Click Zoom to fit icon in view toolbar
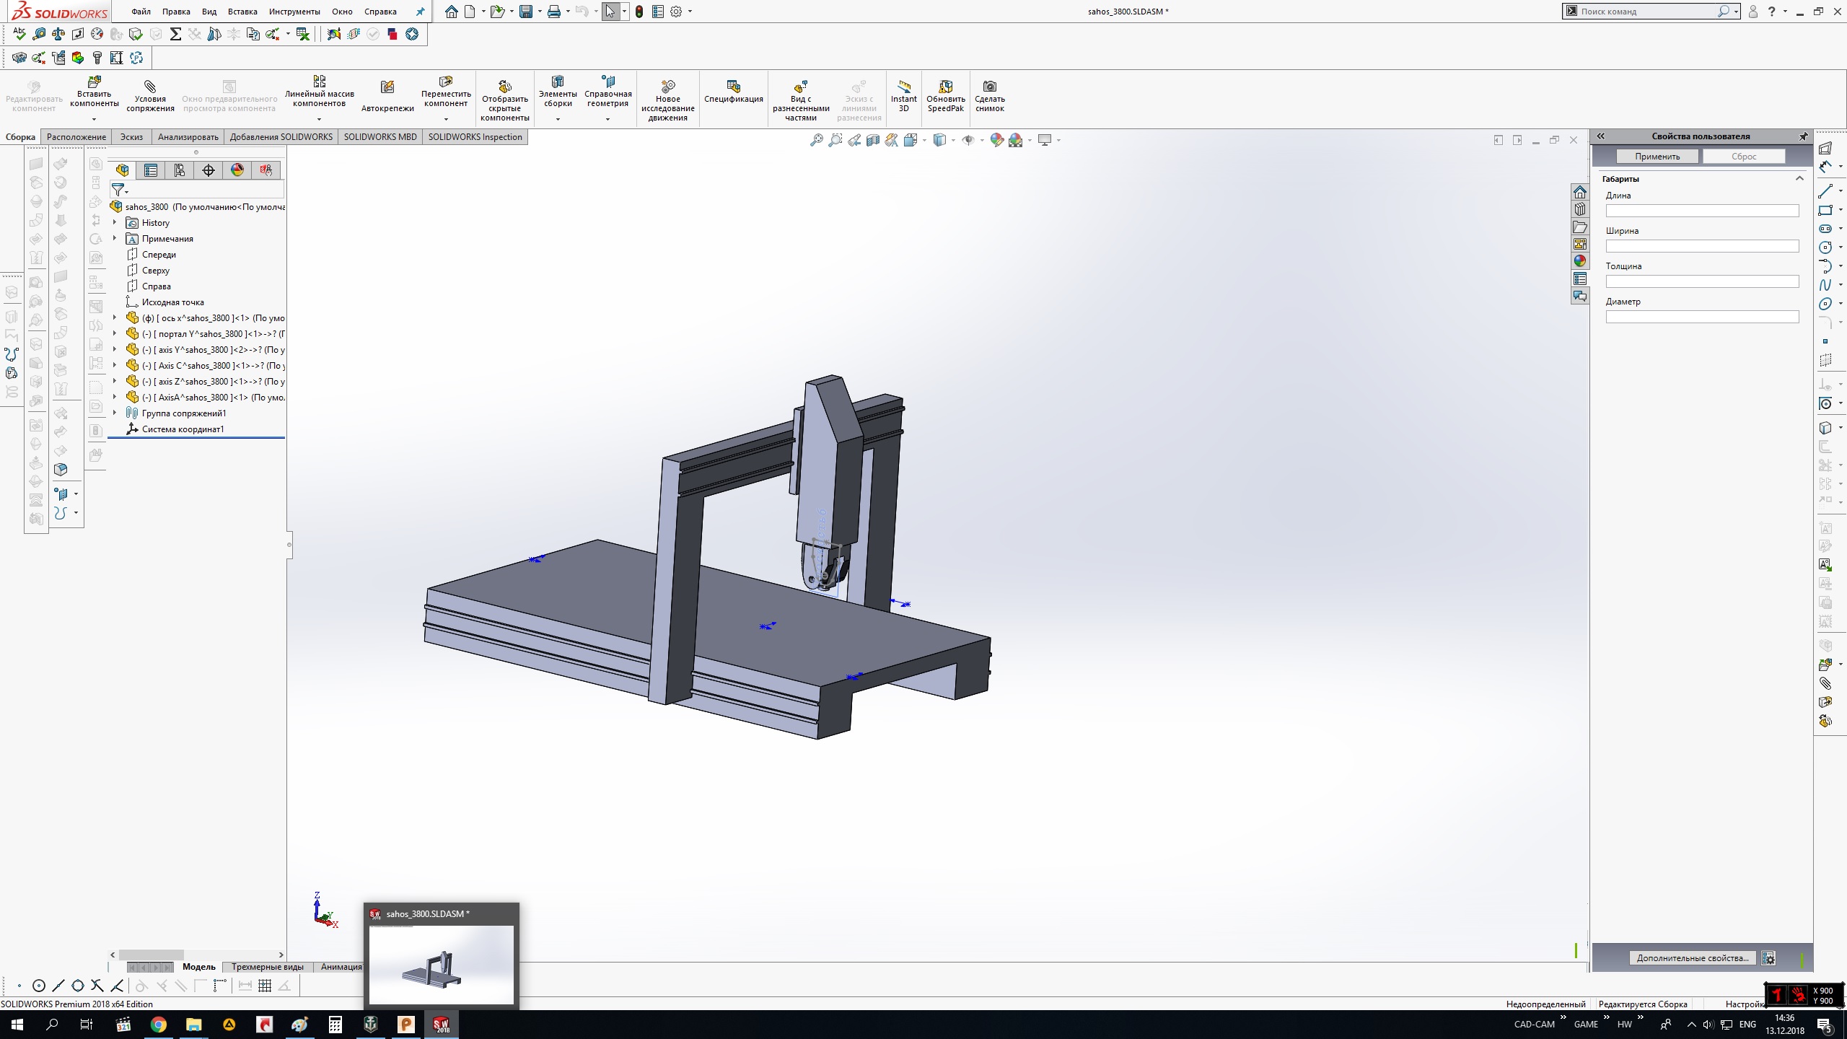The width and height of the screenshot is (1847, 1039). coord(817,140)
